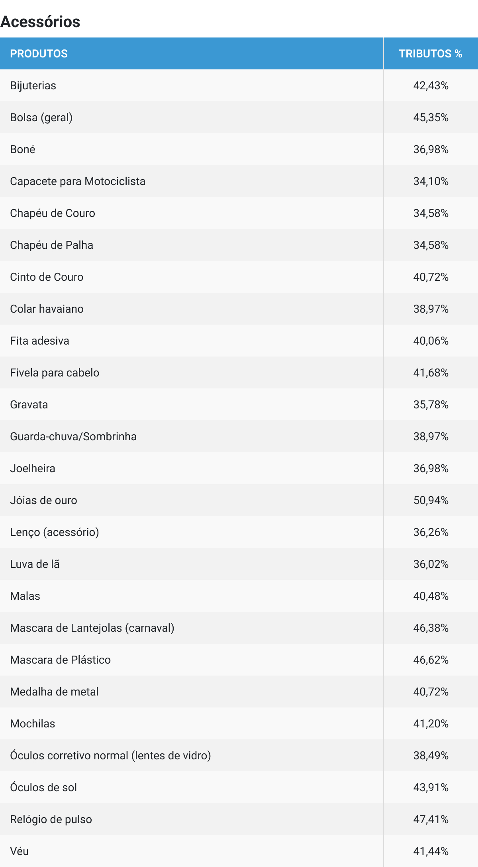Click the Acessórios section heading
The width and height of the screenshot is (478, 867).
(40, 22)
